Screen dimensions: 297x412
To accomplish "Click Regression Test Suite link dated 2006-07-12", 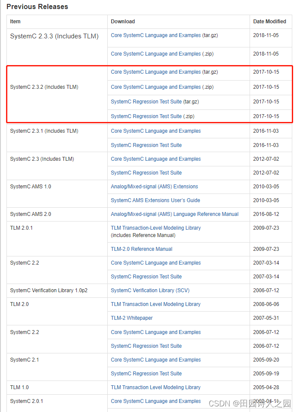I will [x=146, y=346].
